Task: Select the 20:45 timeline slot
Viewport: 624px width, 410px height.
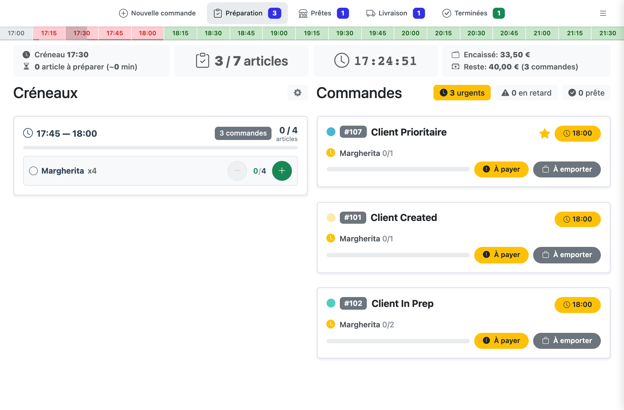Action: [x=509, y=33]
